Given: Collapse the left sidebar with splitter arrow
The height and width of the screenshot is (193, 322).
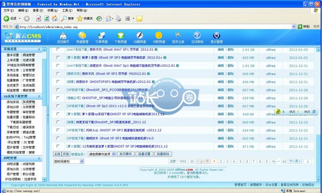Looking at the screenshot, I should 48,115.
